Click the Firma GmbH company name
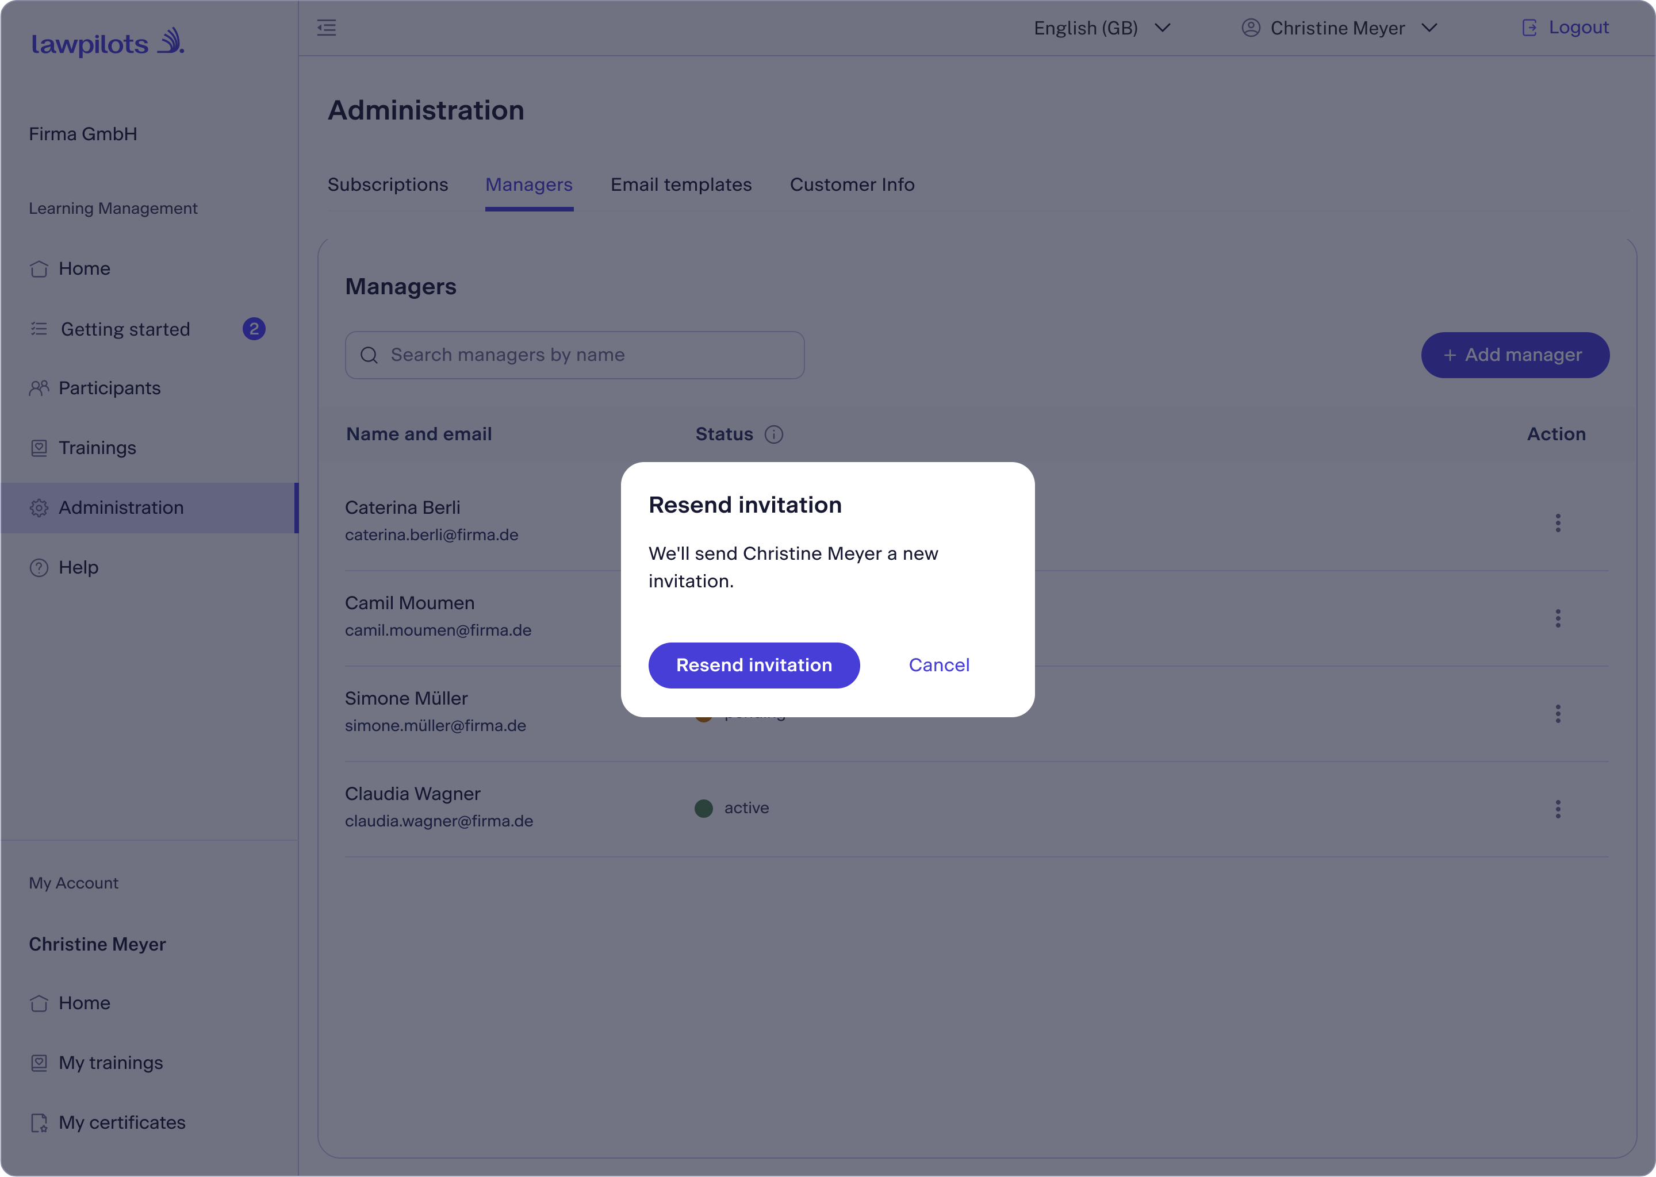This screenshot has height=1177, width=1656. coord(83,134)
